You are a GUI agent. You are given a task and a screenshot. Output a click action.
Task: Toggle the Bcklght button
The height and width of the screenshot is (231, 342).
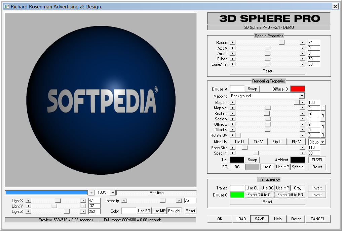tap(174, 211)
